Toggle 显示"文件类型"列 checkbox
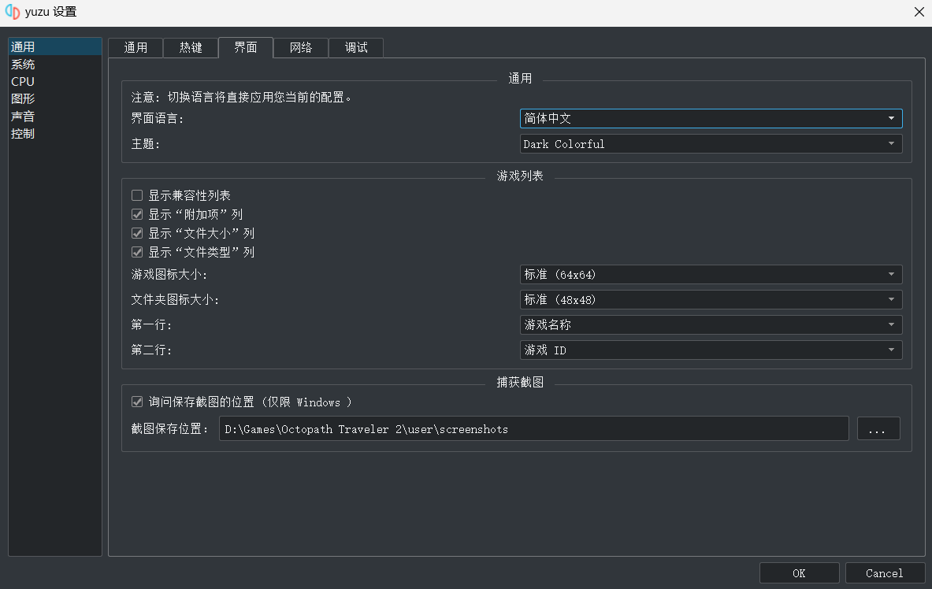Image resolution: width=932 pixels, height=589 pixels. coord(137,253)
